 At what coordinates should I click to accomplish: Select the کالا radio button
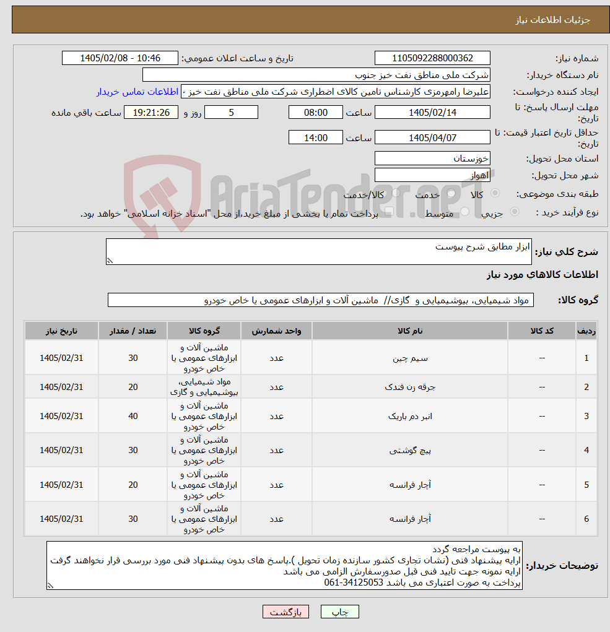[x=495, y=194]
